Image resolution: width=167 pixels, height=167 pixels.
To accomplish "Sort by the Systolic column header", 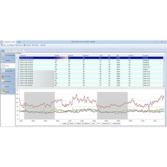I will (x=61, y=55).
